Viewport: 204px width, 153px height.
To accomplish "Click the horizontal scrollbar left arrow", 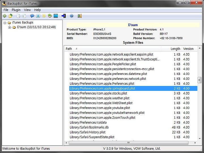I will pos(66,143).
